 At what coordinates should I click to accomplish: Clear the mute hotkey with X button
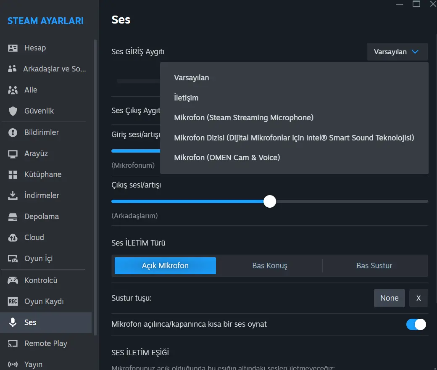coord(419,298)
